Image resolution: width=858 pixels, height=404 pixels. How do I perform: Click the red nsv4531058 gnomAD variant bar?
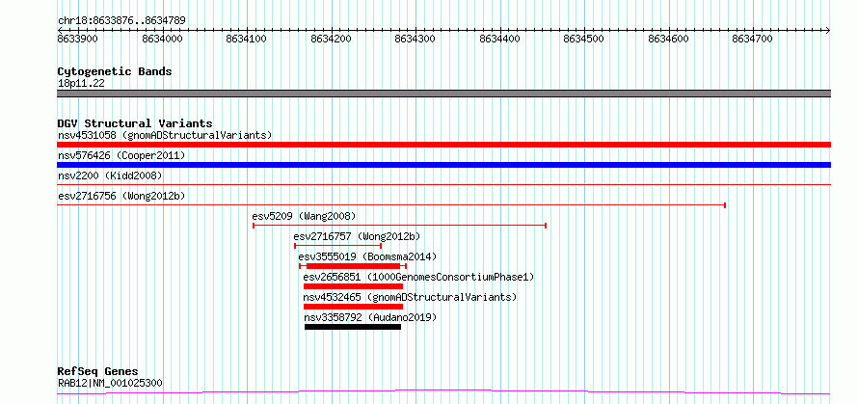(443, 145)
